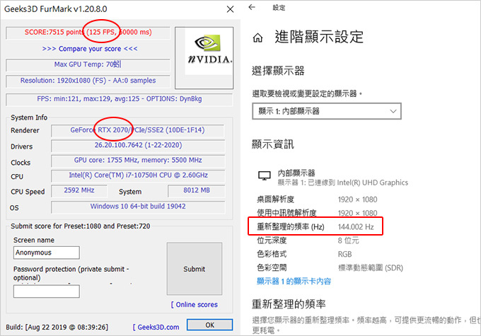Click the password protection input field
The image size is (481, 336).
click(46, 291)
